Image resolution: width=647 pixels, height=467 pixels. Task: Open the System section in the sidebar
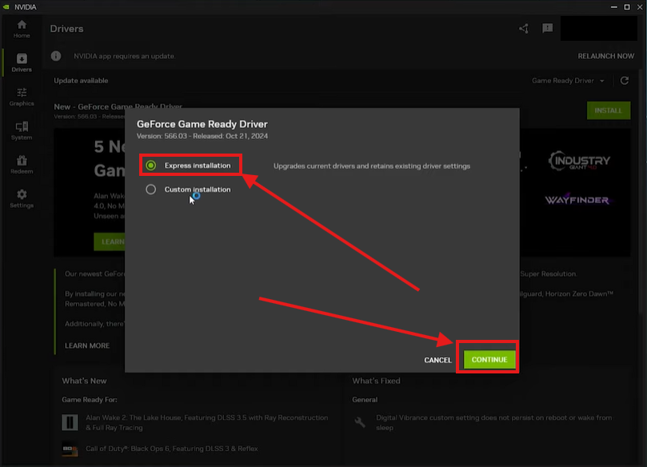click(22, 131)
